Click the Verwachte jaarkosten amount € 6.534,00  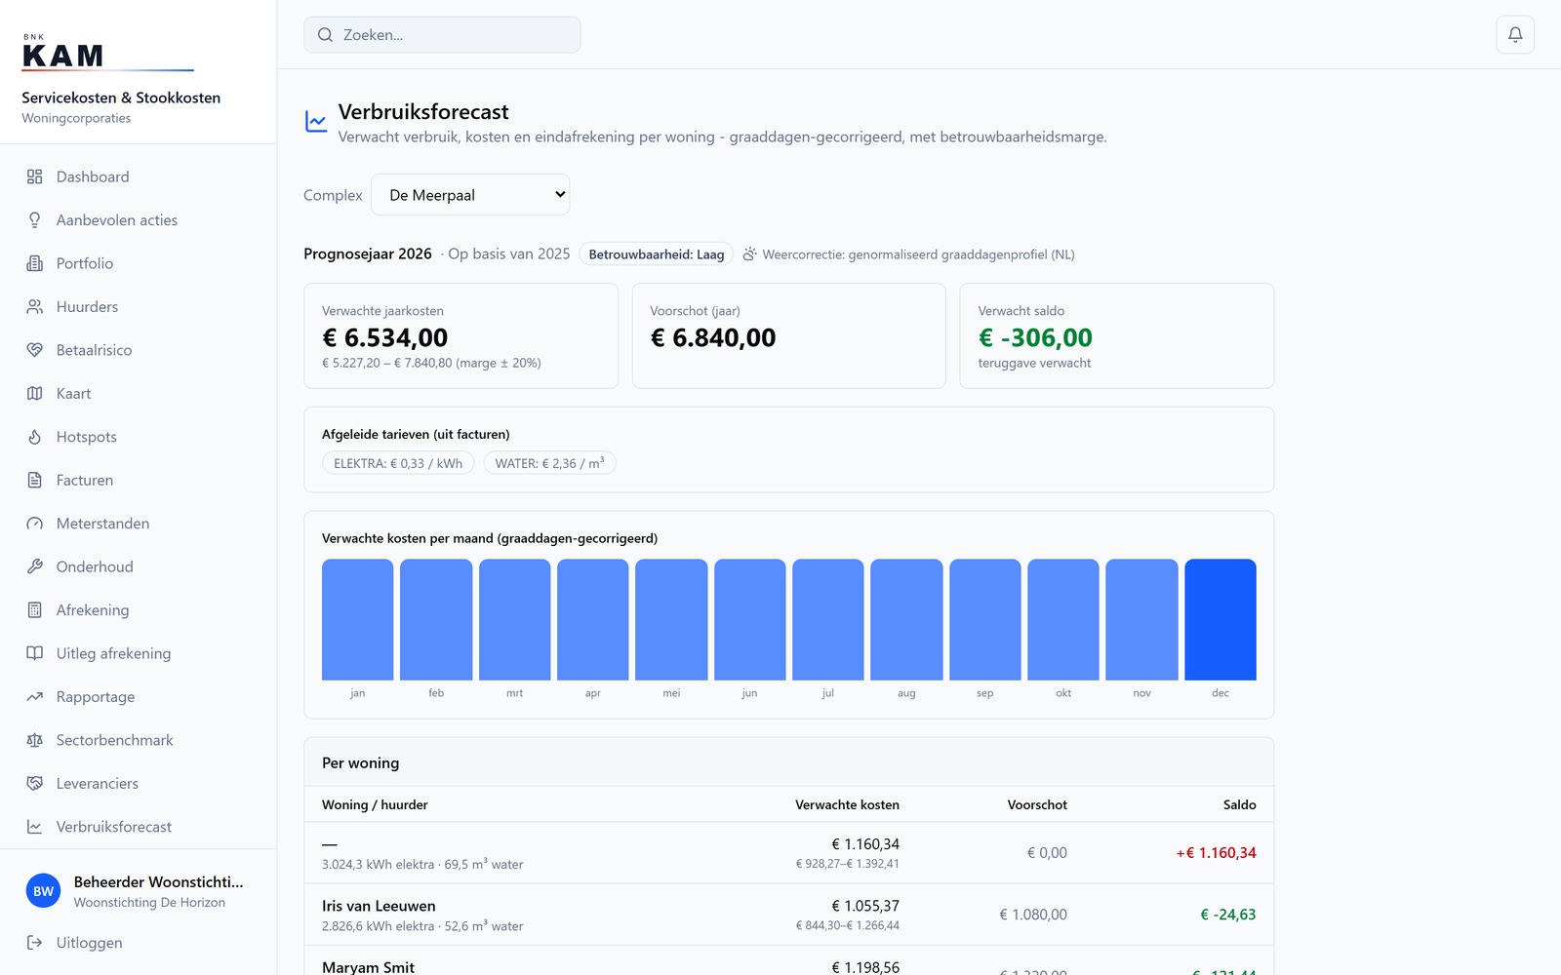(x=385, y=337)
